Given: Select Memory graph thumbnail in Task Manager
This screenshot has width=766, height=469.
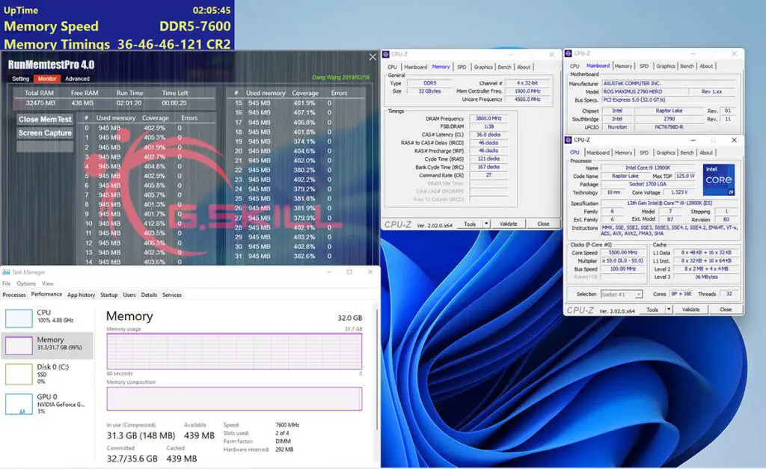Looking at the screenshot, I should (19, 346).
